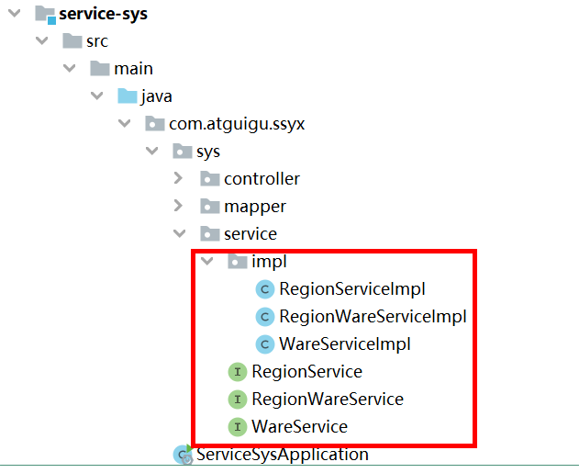Click the RegionWareServiceImpl class icon
The height and width of the screenshot is (473, 579).
point(266,317)
